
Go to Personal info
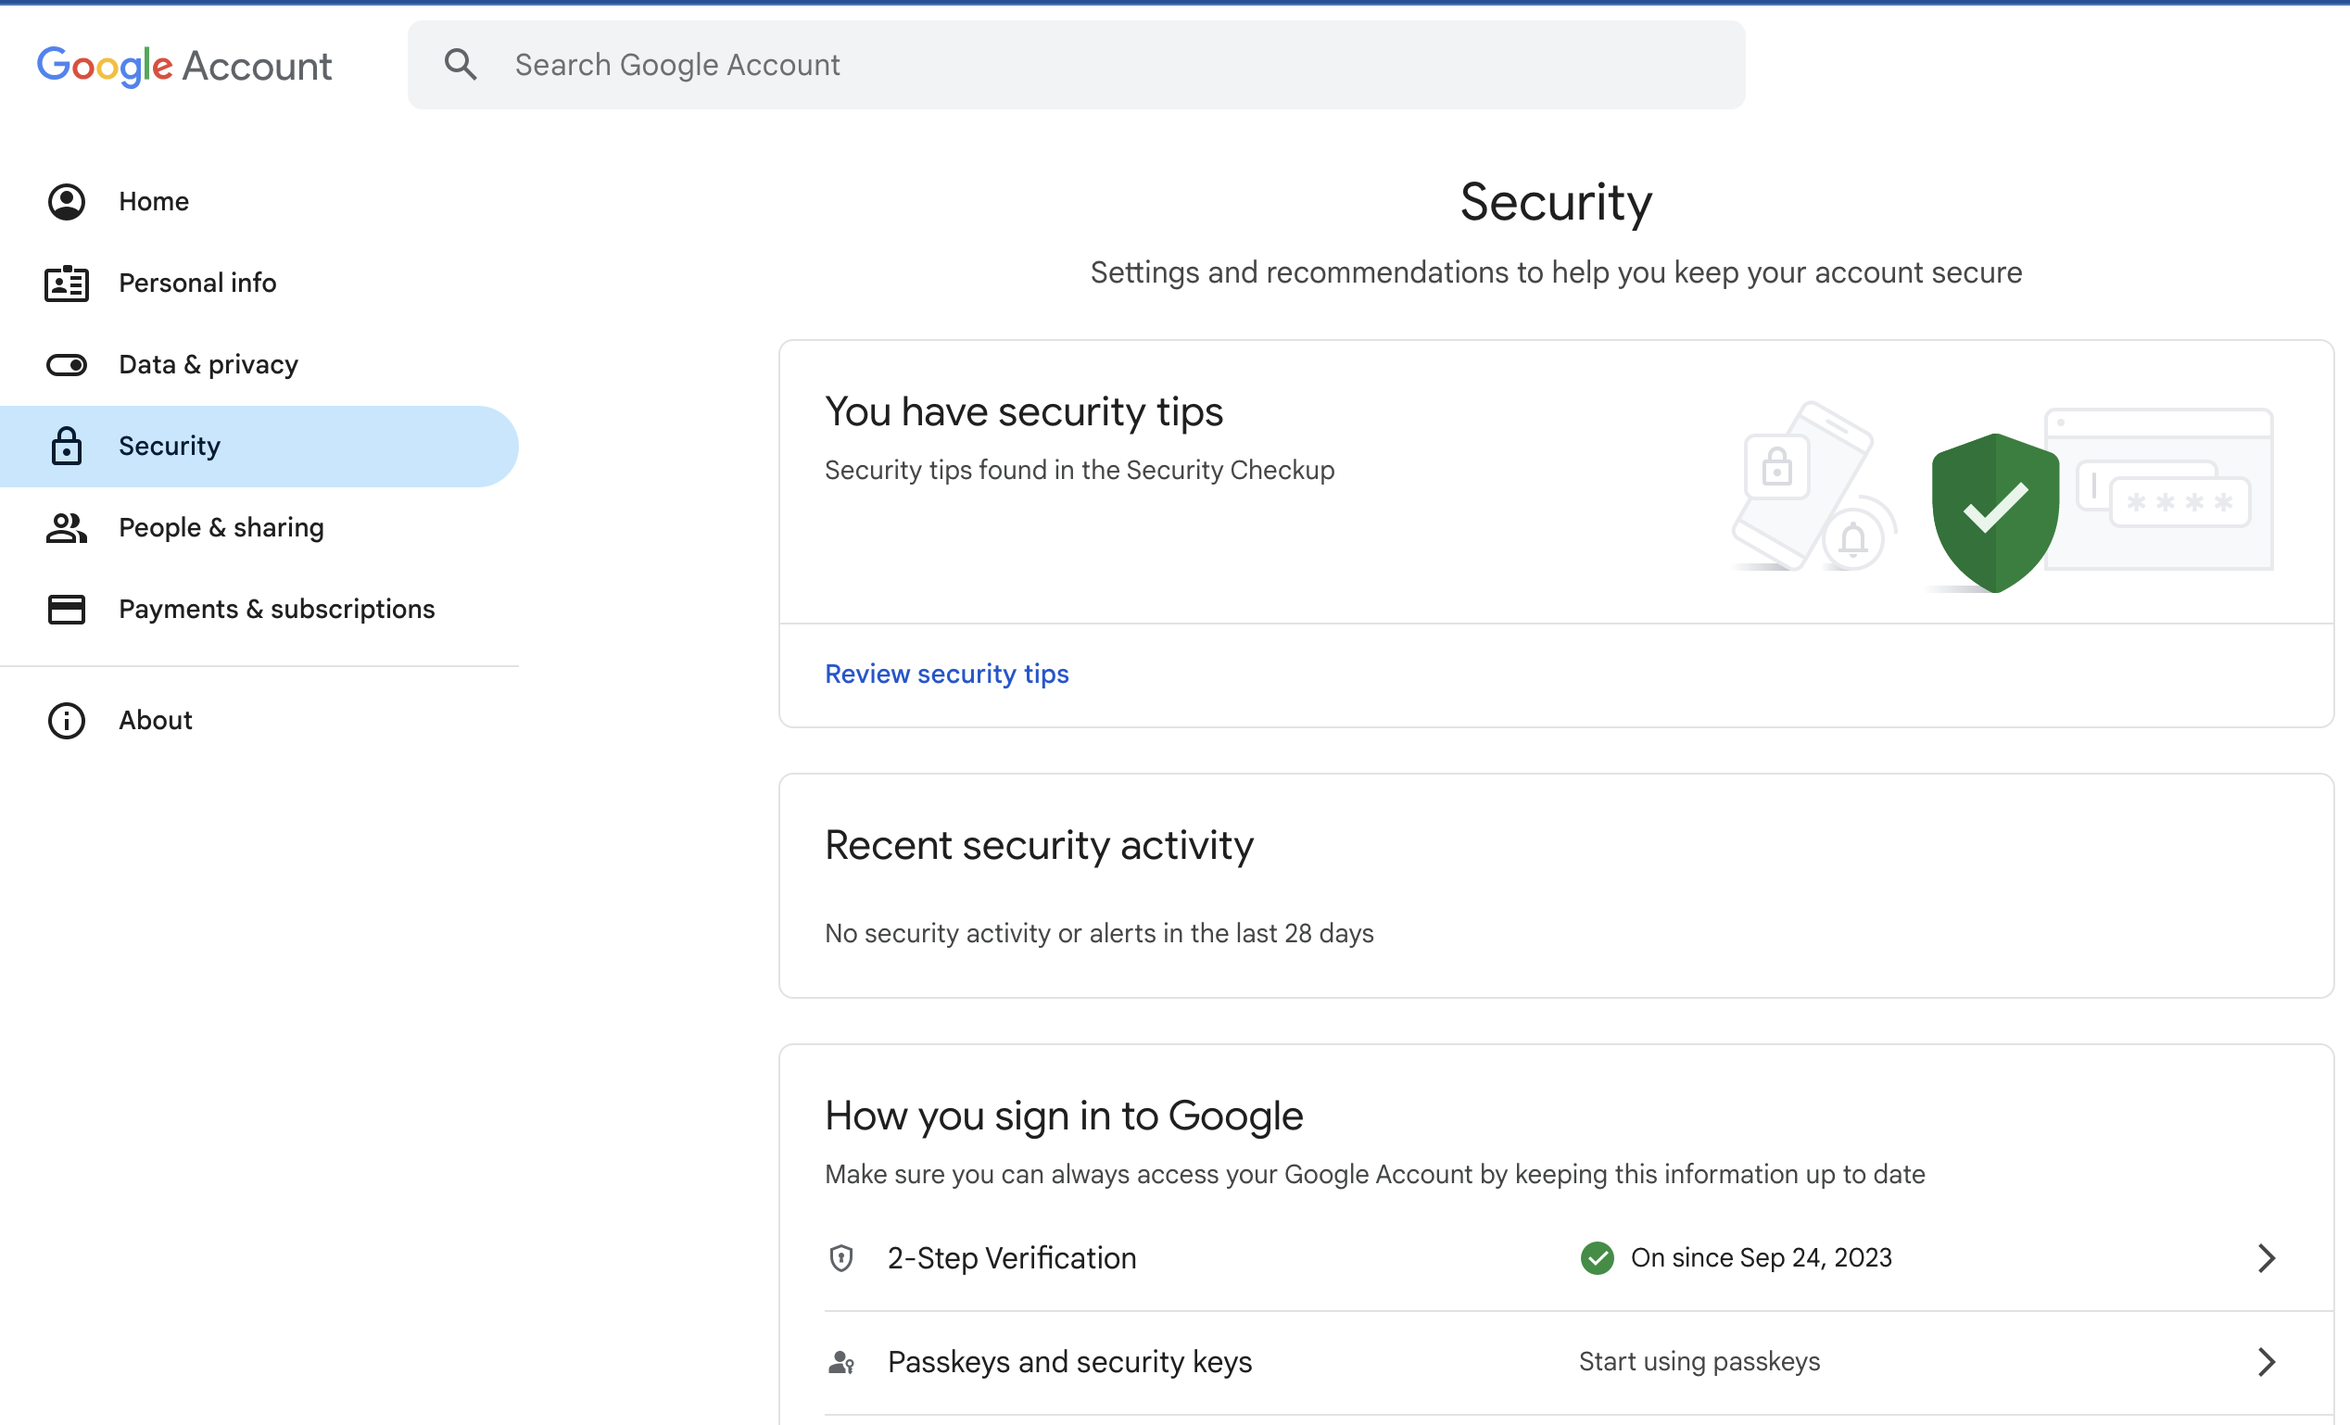click(x=259, y=284)
